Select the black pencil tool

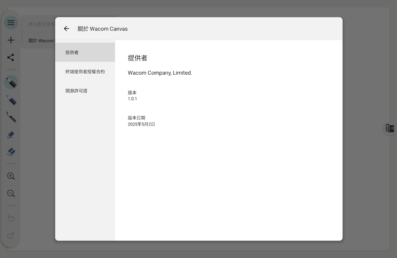click(x=11, y=82)
